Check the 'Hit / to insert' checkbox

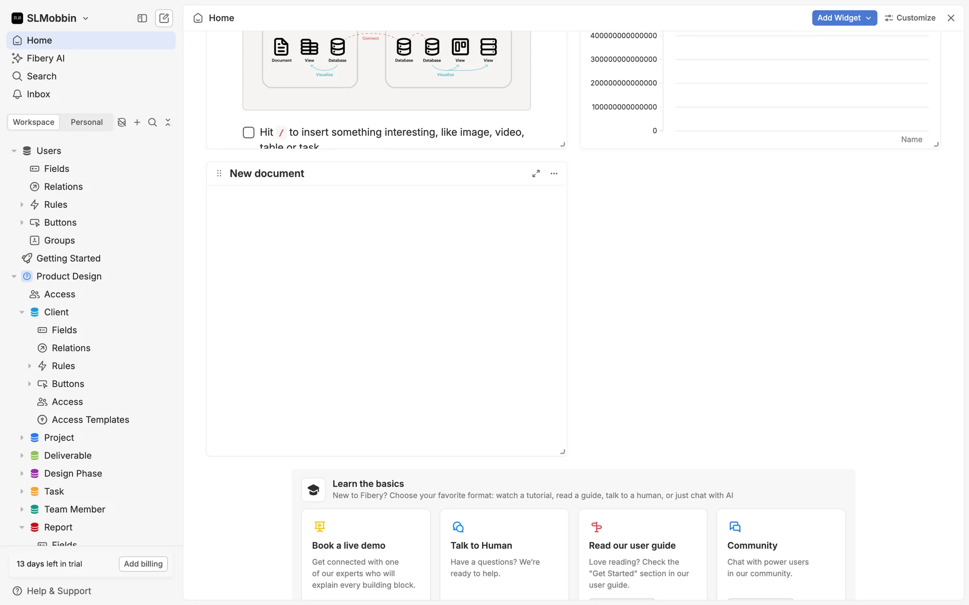point(248,133)
